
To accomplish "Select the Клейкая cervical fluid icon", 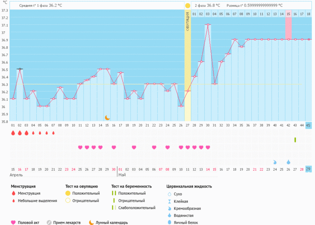I will (x=169, y=201).
